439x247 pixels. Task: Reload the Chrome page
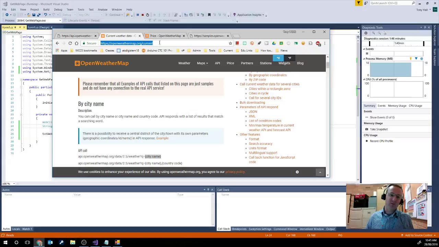point(70,43)
